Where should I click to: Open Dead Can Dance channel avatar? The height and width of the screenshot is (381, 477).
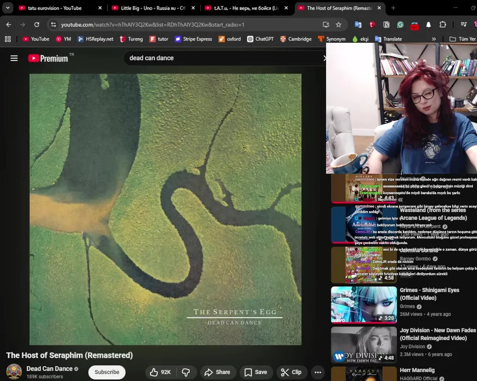14,371
